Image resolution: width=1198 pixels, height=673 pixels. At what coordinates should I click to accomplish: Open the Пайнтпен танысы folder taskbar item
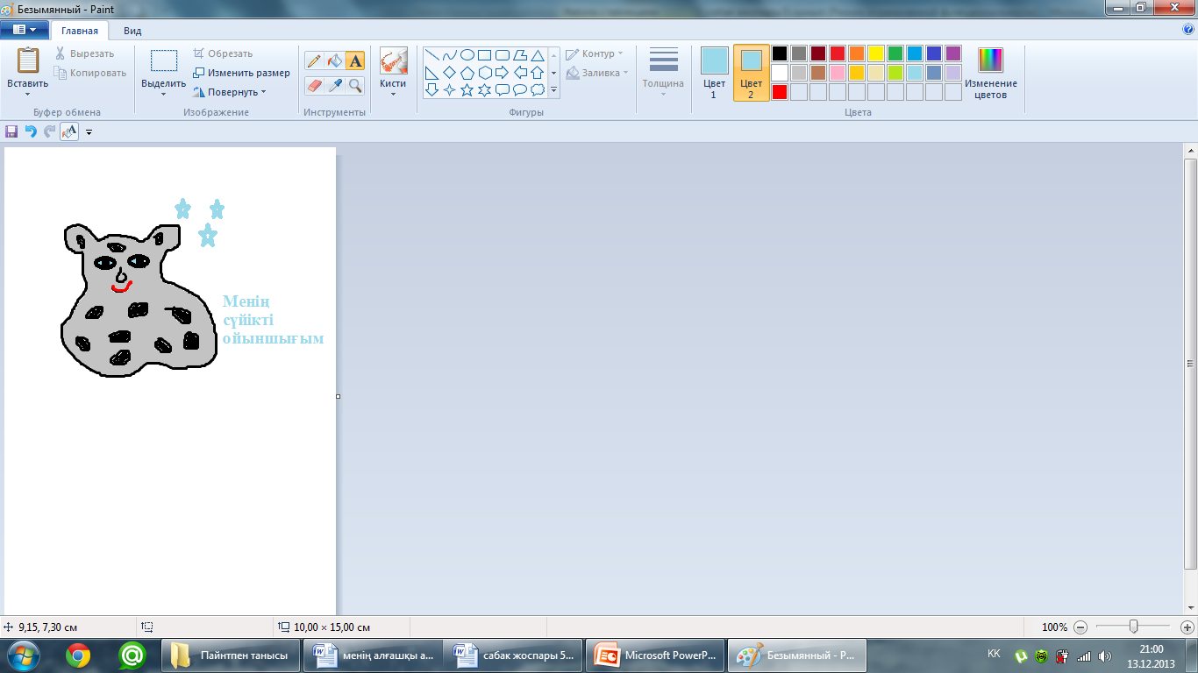[x=230, y=655]
